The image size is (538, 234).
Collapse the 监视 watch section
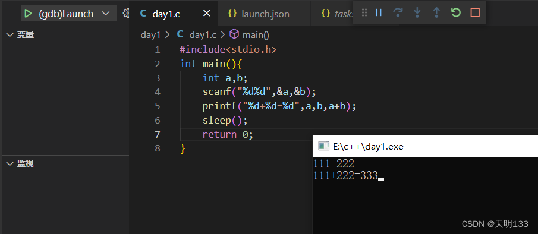(x=20, y=163)
